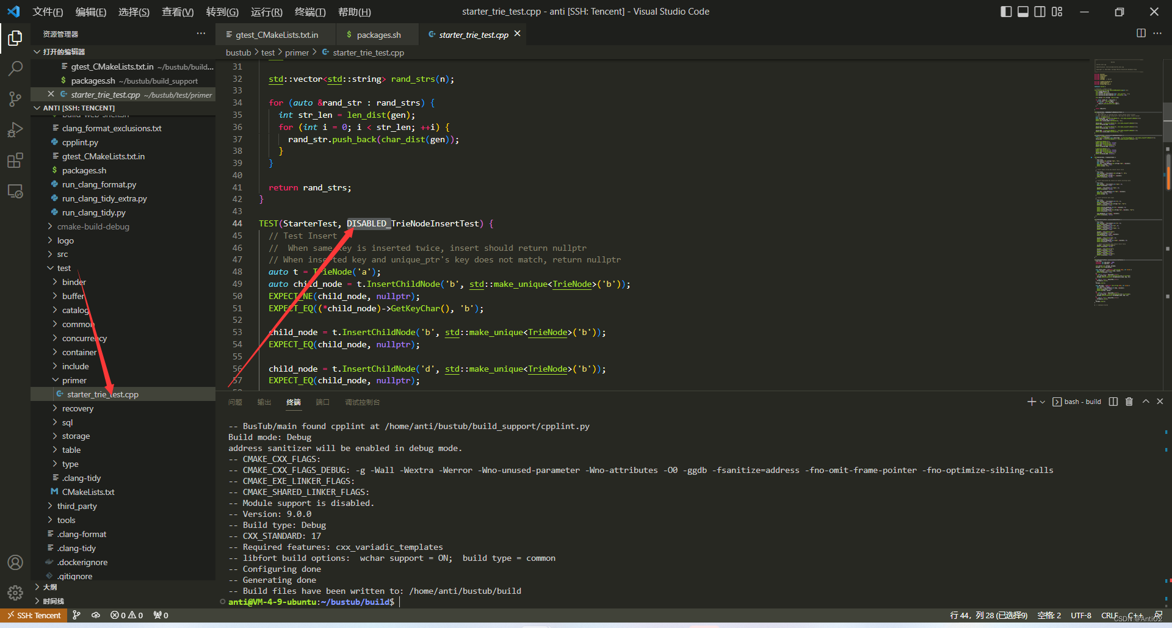The height and width of the screenshot is (628, 1172).
Task: Toggle the bottom panel layout button
Action: [x=1023, y=12]
